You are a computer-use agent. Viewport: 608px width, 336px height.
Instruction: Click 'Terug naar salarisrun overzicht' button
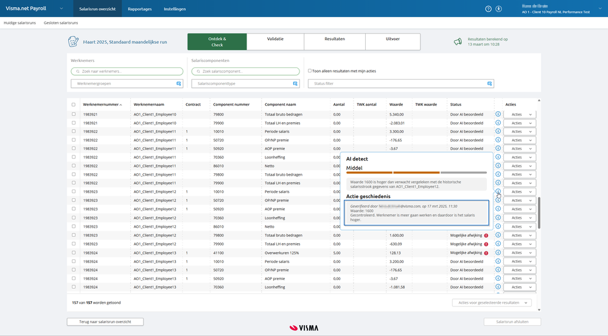(105, 321)
